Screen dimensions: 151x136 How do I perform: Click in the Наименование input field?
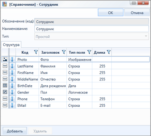92,29
